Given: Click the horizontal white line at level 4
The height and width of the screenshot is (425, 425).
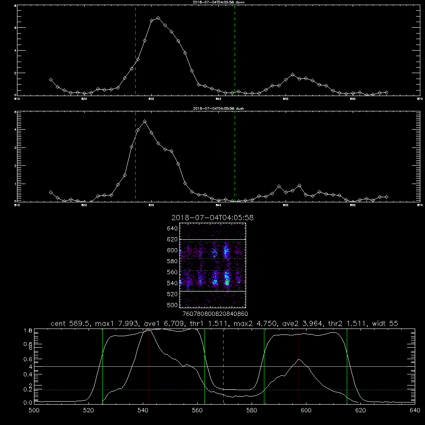Looking at the screenshot, I should coord(224,366).
